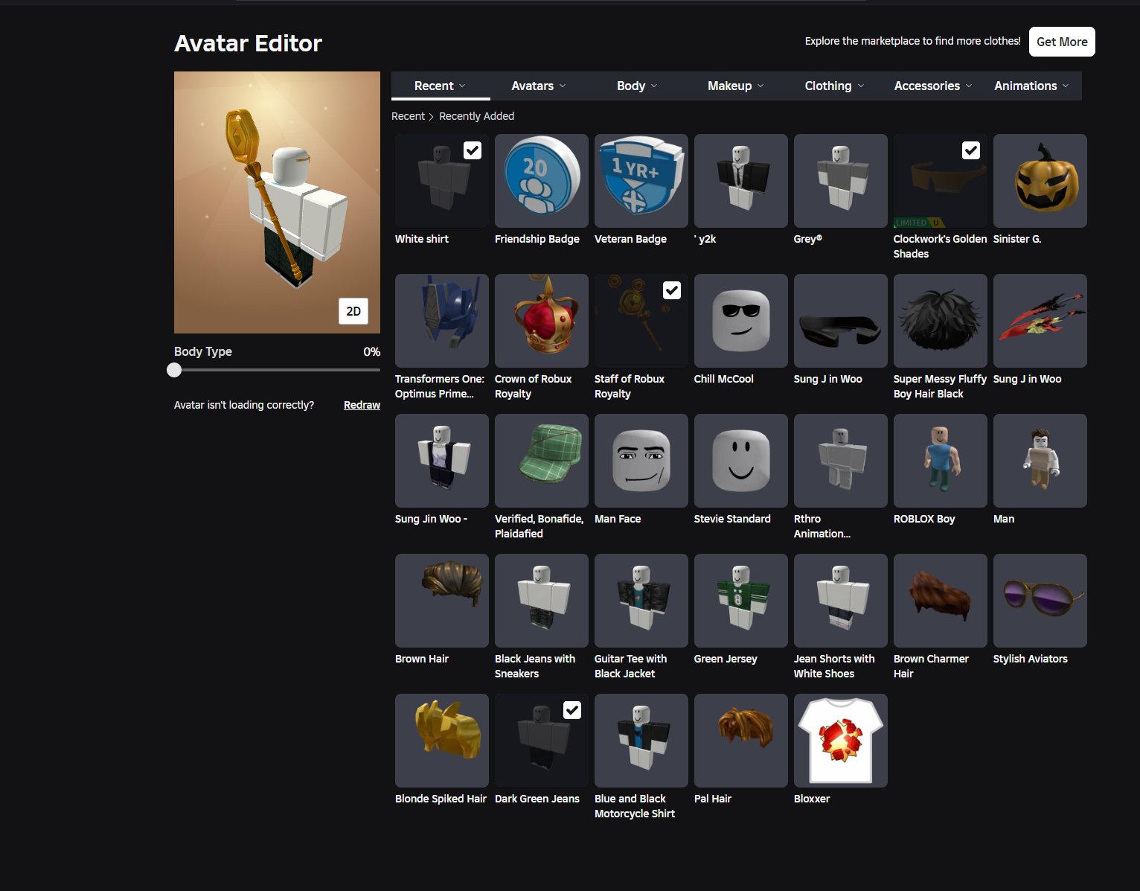Switch to the Avatars tab
This screenshot has width=1140, height=891.
point(539,86)
